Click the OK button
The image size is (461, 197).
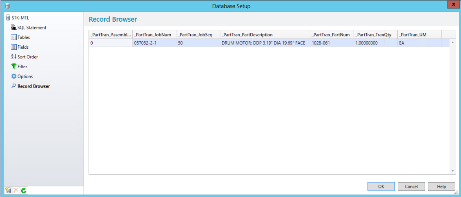pyautogui.click(x=381, y=186)
